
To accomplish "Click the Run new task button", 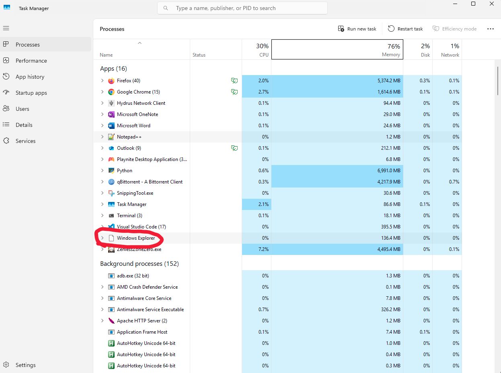I will pos(357,29).
